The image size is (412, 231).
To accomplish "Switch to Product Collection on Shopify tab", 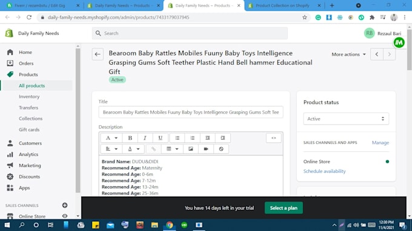I will (284, 5).
